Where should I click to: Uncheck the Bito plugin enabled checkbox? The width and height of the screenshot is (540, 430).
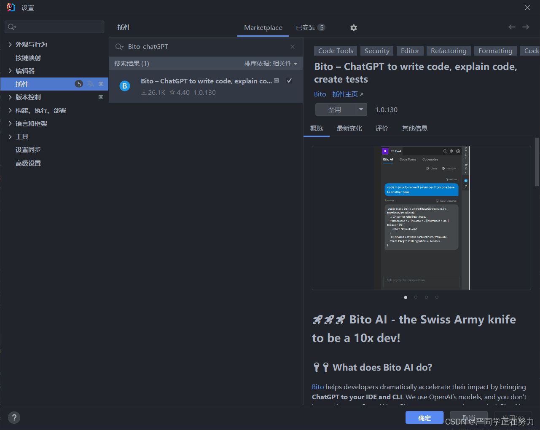pyautogui.click(x=289, y=80)
